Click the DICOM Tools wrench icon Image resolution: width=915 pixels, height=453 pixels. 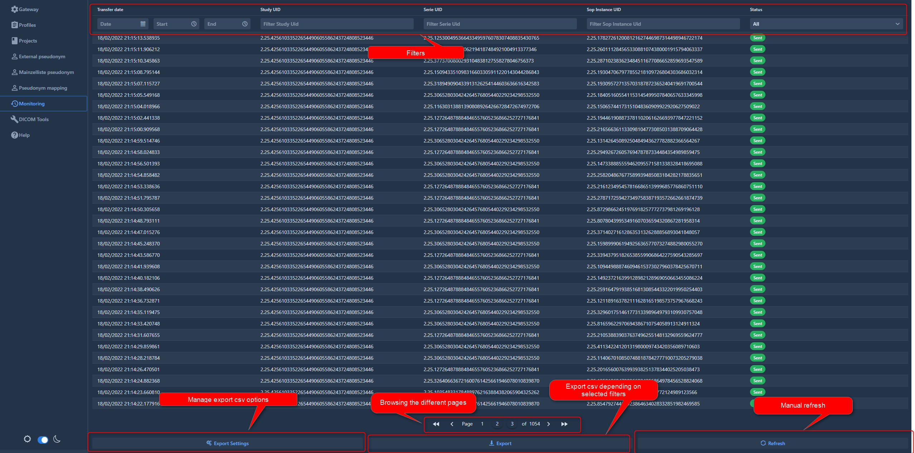point(14,119)
